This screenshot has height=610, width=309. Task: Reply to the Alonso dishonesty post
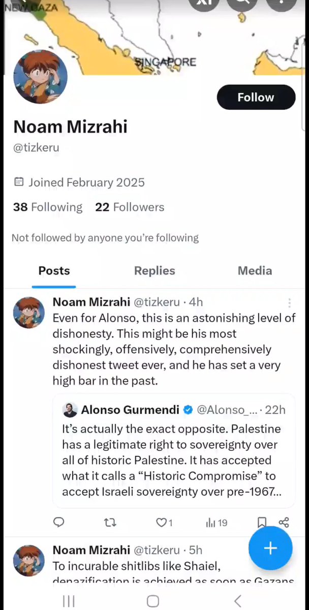pyautogui.click(x=59, y=522)
